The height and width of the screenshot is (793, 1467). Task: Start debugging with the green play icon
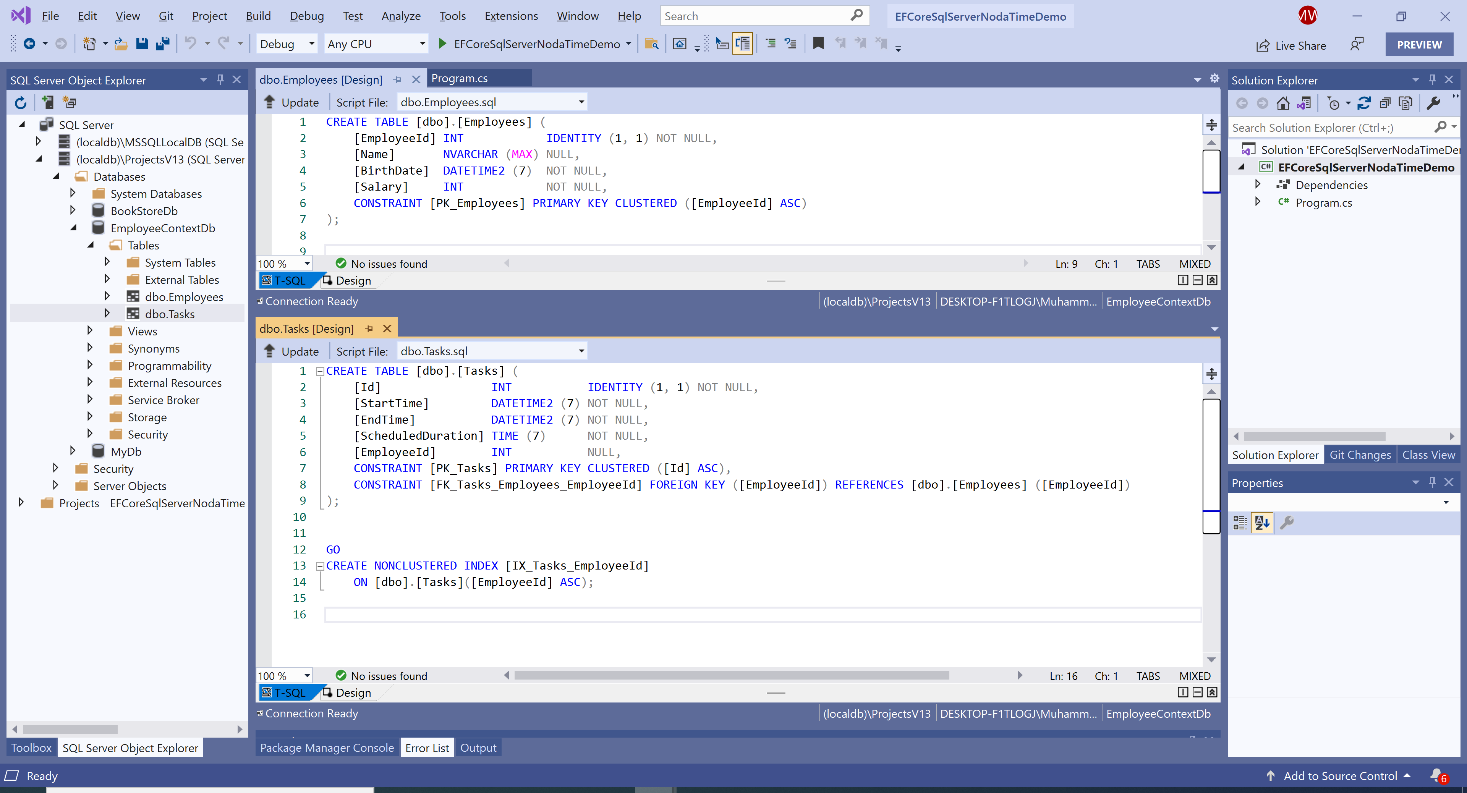pos(442,44)
